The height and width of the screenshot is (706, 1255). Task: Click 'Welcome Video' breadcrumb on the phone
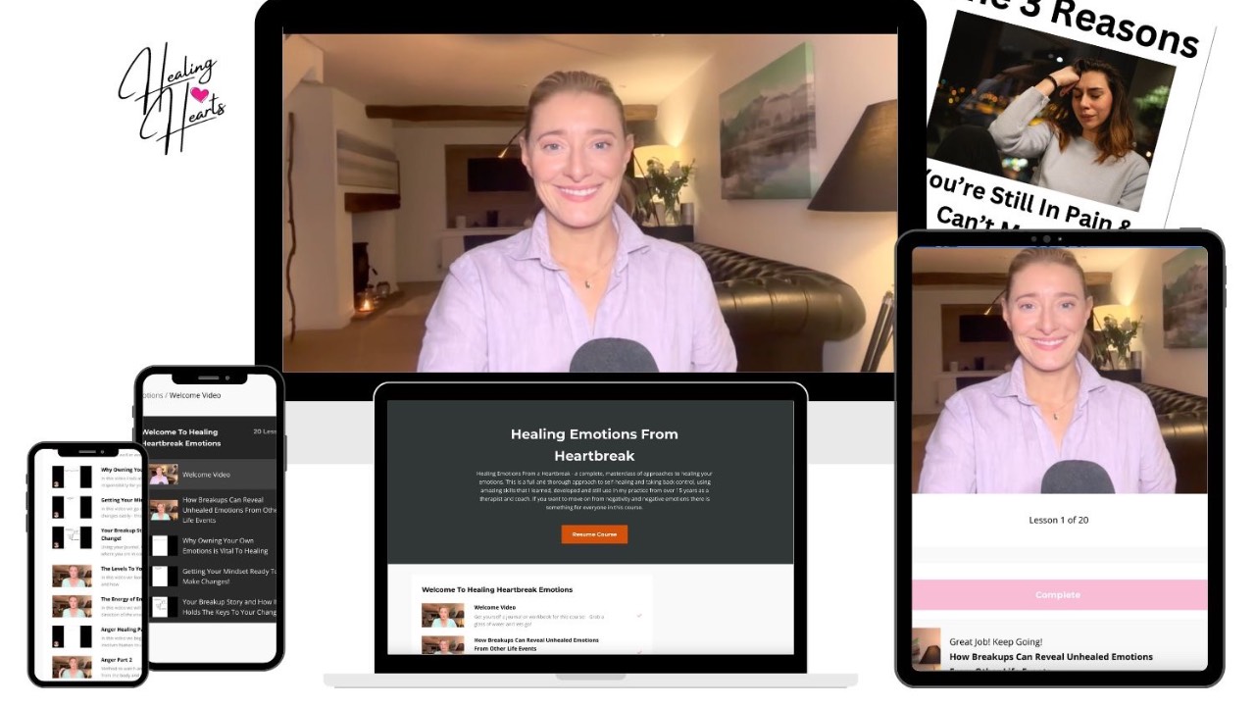click(195, 396)
